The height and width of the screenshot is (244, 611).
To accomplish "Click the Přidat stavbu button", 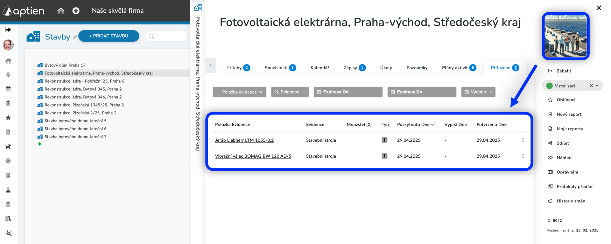I will 109,36.
